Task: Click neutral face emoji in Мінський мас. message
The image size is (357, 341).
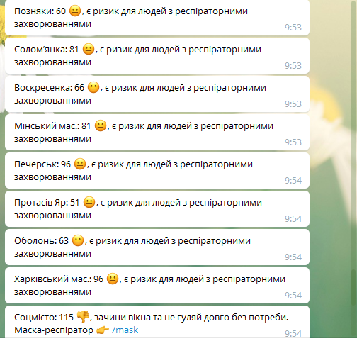Action: tap(101, 125)
